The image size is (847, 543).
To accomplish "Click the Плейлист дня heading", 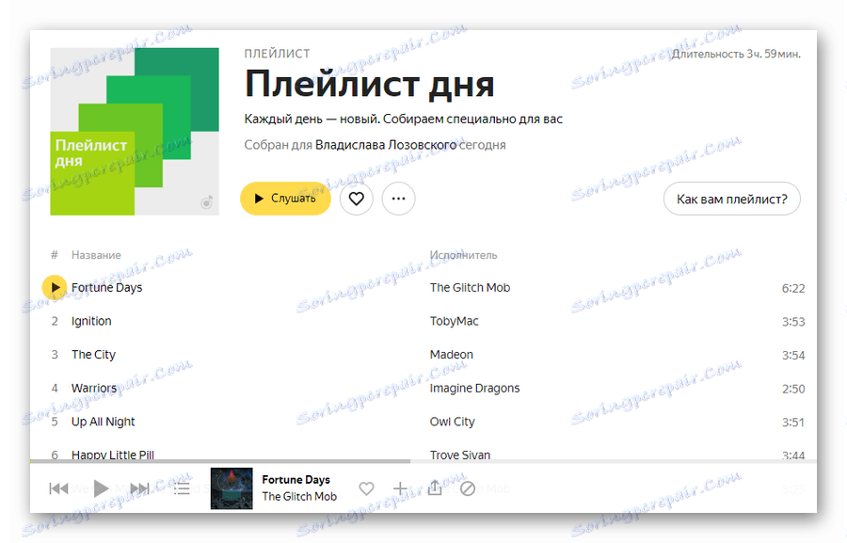I will click(369, 85).
